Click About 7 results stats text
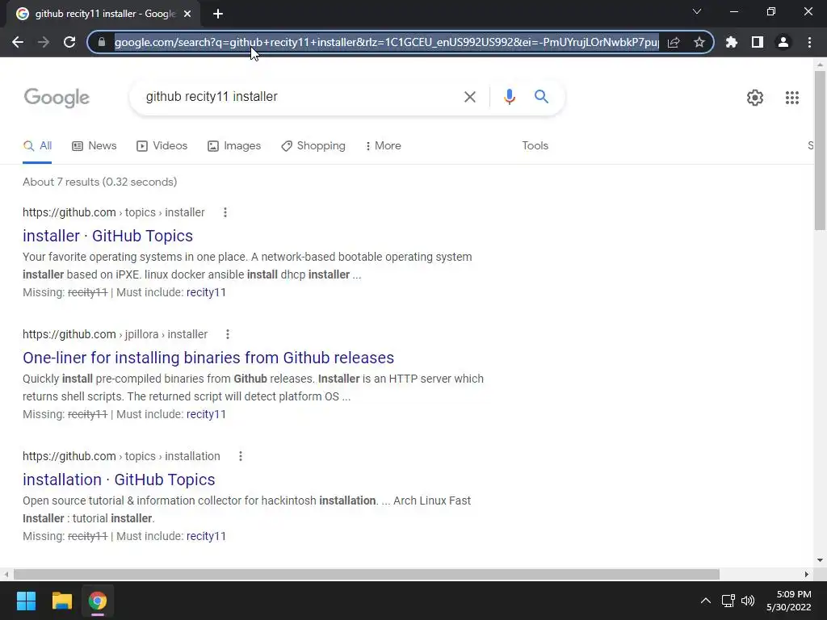 pyautogui.click(x=99, y=182)
